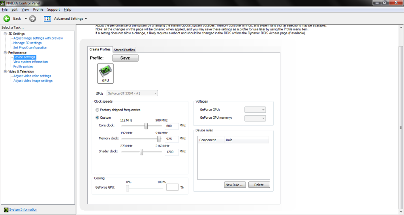
Task: Open Adjust video image settings
Action: [x=33, y=80]
